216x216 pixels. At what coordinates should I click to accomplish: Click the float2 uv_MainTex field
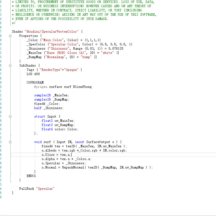coord(58,121)
